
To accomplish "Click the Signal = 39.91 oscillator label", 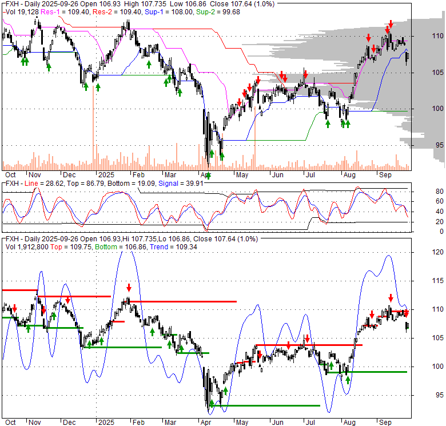I will point(181,184).
